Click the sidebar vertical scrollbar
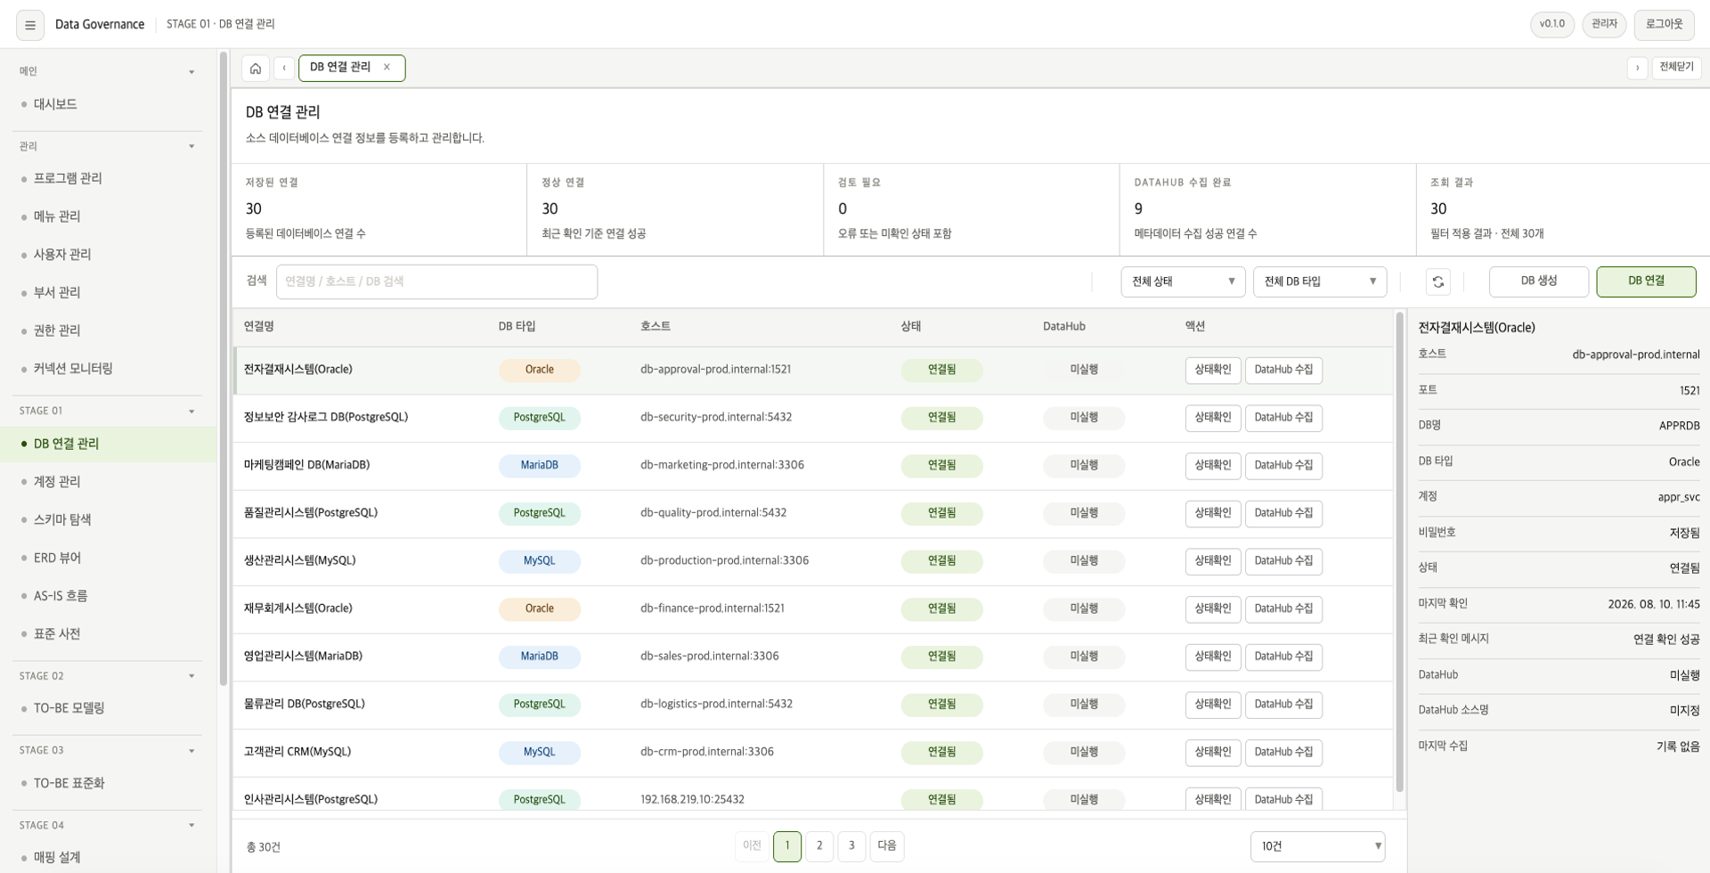 click(223, 368)
